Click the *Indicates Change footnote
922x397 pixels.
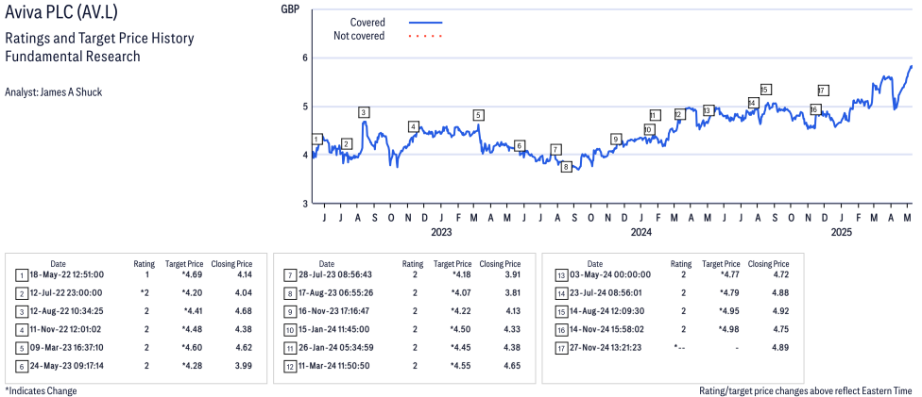pyautogui.click(x=41, y=390)
